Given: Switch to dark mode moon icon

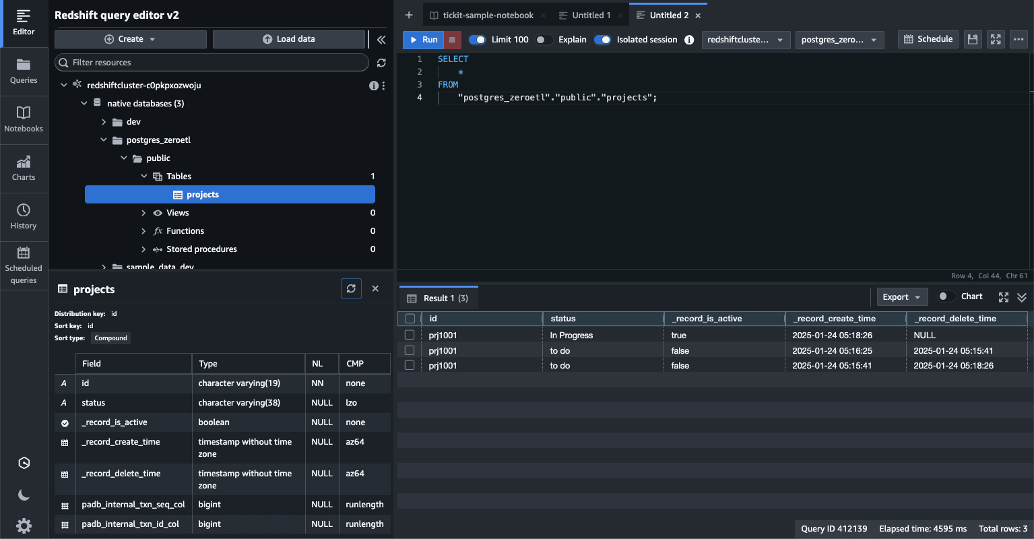Looking at the screenshot, I should pos(24,495).
